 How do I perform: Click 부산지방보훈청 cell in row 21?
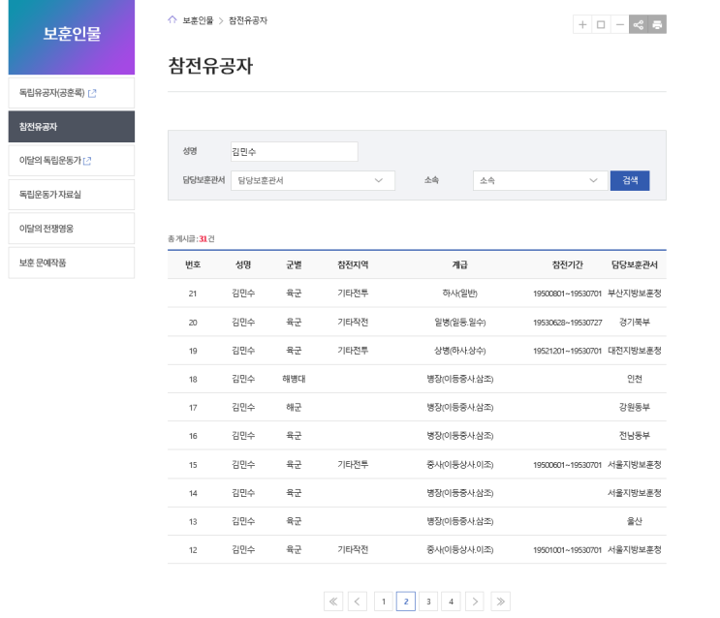tap(634, 293)
